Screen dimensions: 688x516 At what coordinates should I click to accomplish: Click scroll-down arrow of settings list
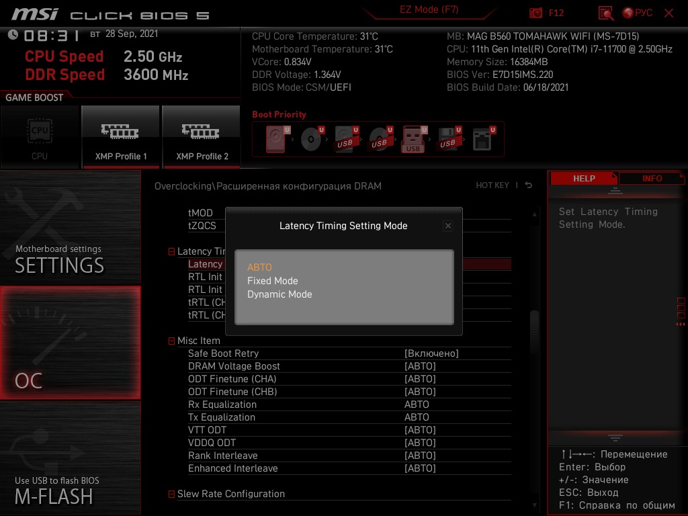[x=534, y=505]
